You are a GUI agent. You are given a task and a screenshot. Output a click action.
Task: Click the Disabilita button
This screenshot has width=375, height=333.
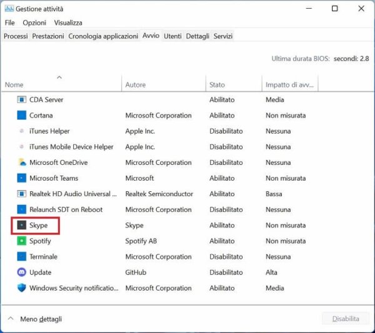pyautogui.click(x=346, y=319)
